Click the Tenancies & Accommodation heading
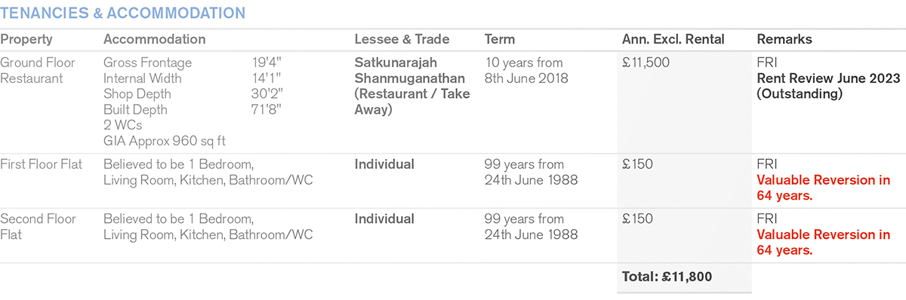906x300 pixels. click(123, 13)
